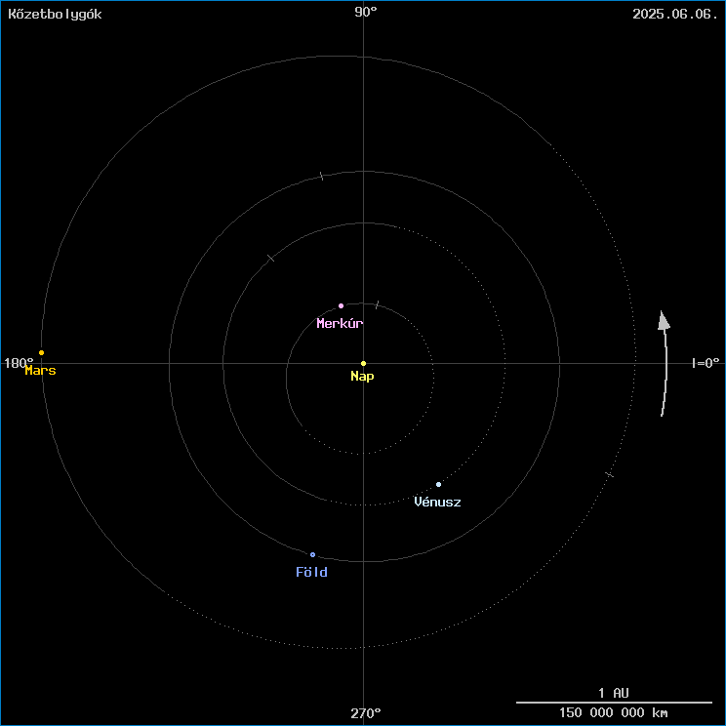Click the 'Merkúr' label
The image size is (726, 726).
click(340, 323)
